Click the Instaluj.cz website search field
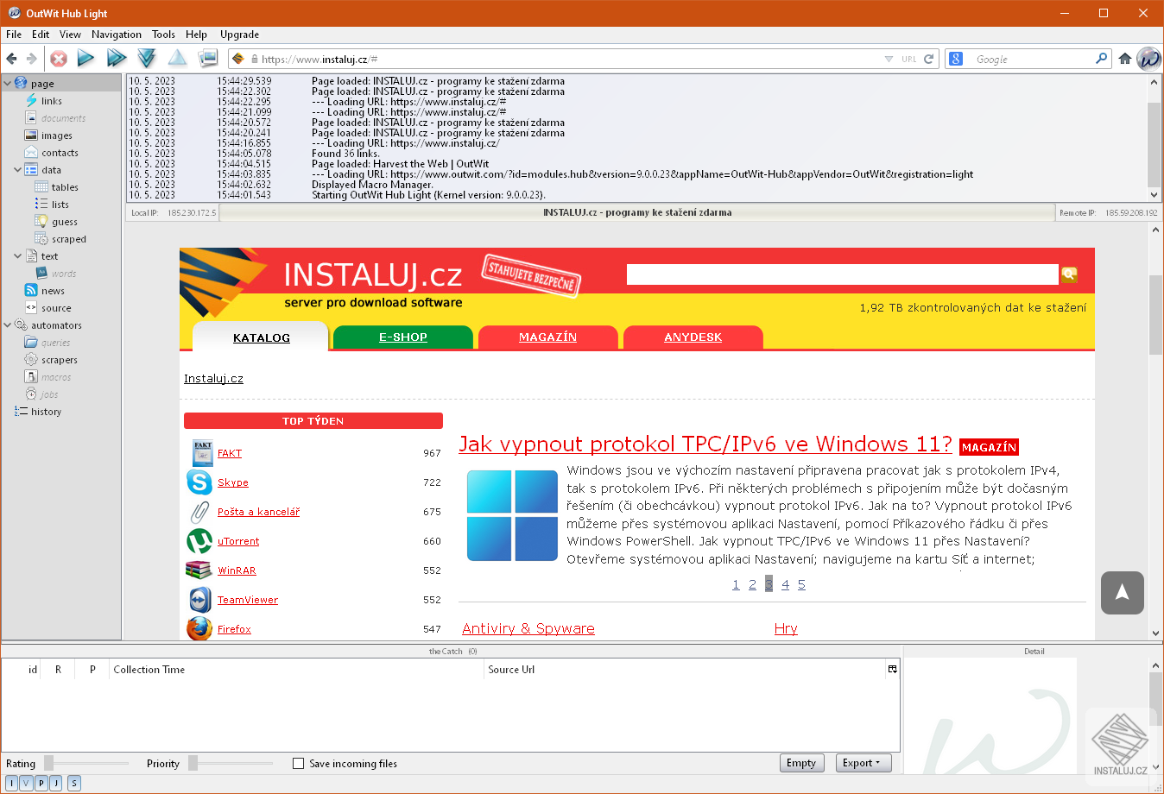This screenshot has height=794, width=1164. (843, 274)
